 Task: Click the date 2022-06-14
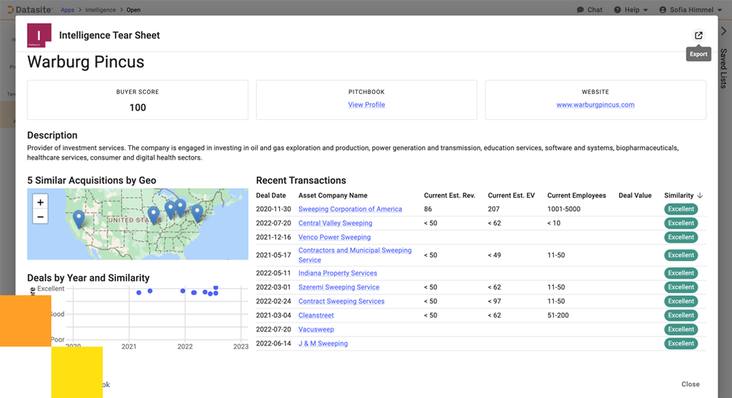click(274, 343)
